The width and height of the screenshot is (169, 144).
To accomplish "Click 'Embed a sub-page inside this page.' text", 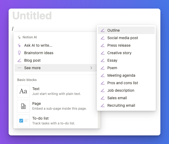I will tap(59, 109).
